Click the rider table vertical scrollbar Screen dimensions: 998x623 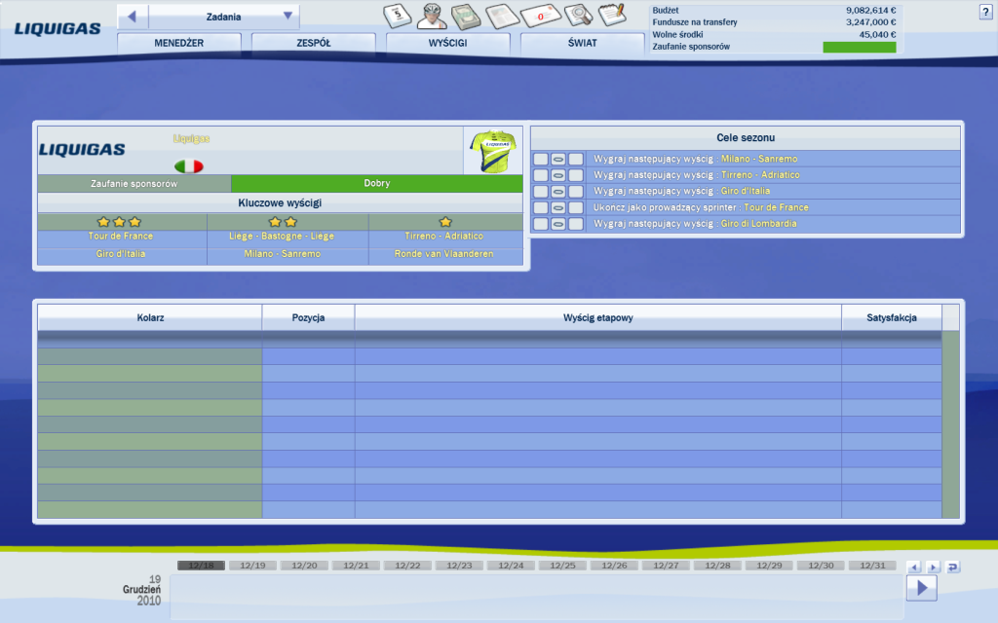pyautogui.click(x=950, y=424)
